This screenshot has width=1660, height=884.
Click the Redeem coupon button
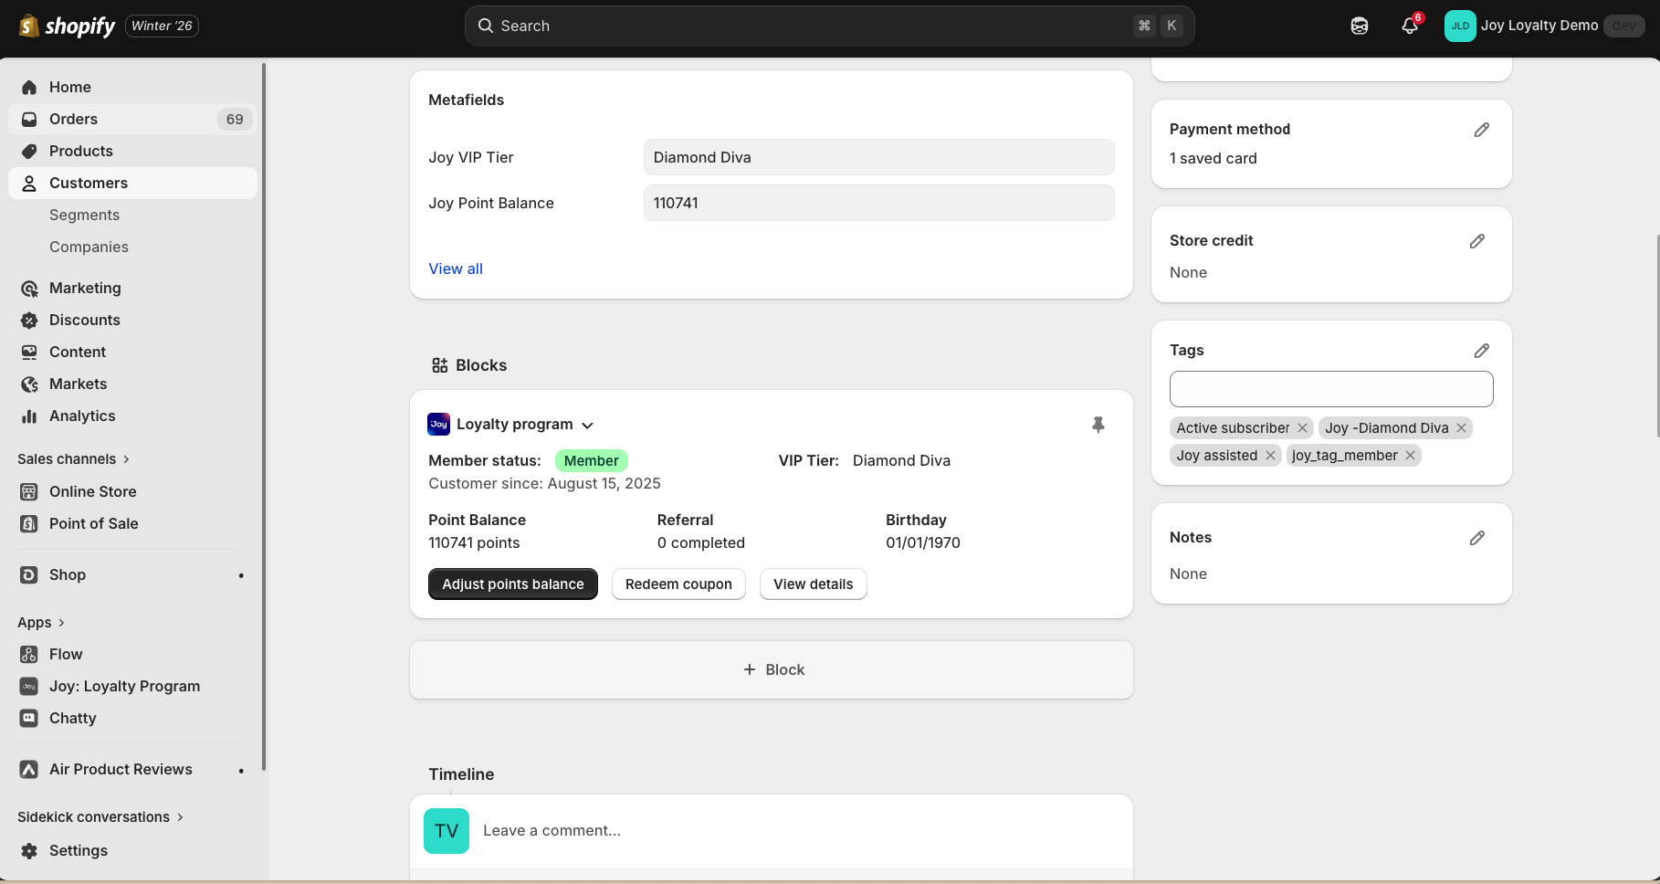[x=678, y=584]
